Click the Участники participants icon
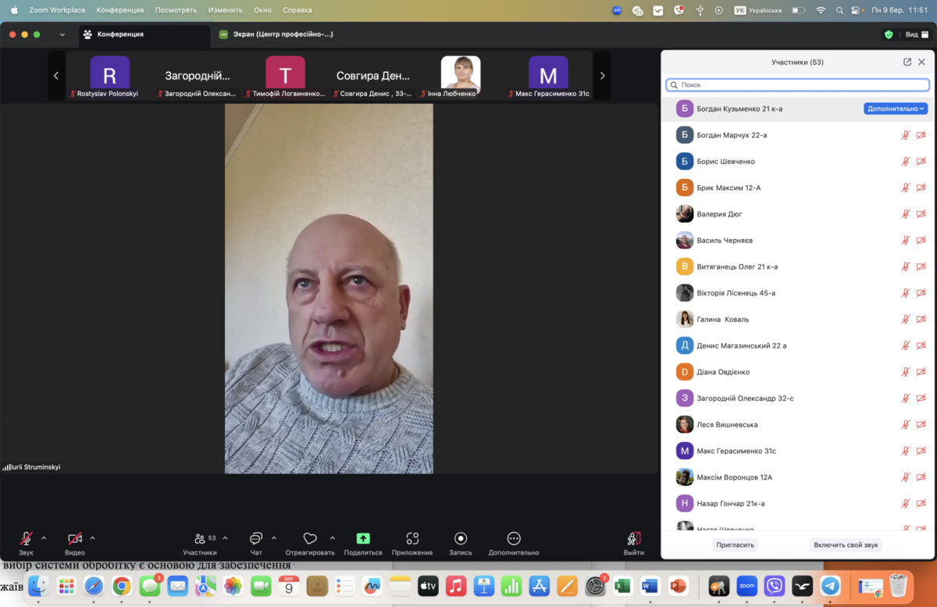Viewport: 937px width, 607px height. pos(201,539)
